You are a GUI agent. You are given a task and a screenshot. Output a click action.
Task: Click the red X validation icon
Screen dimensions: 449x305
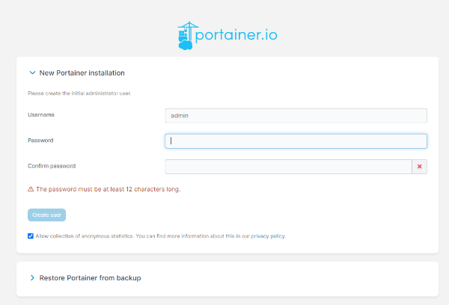[419, 167]
